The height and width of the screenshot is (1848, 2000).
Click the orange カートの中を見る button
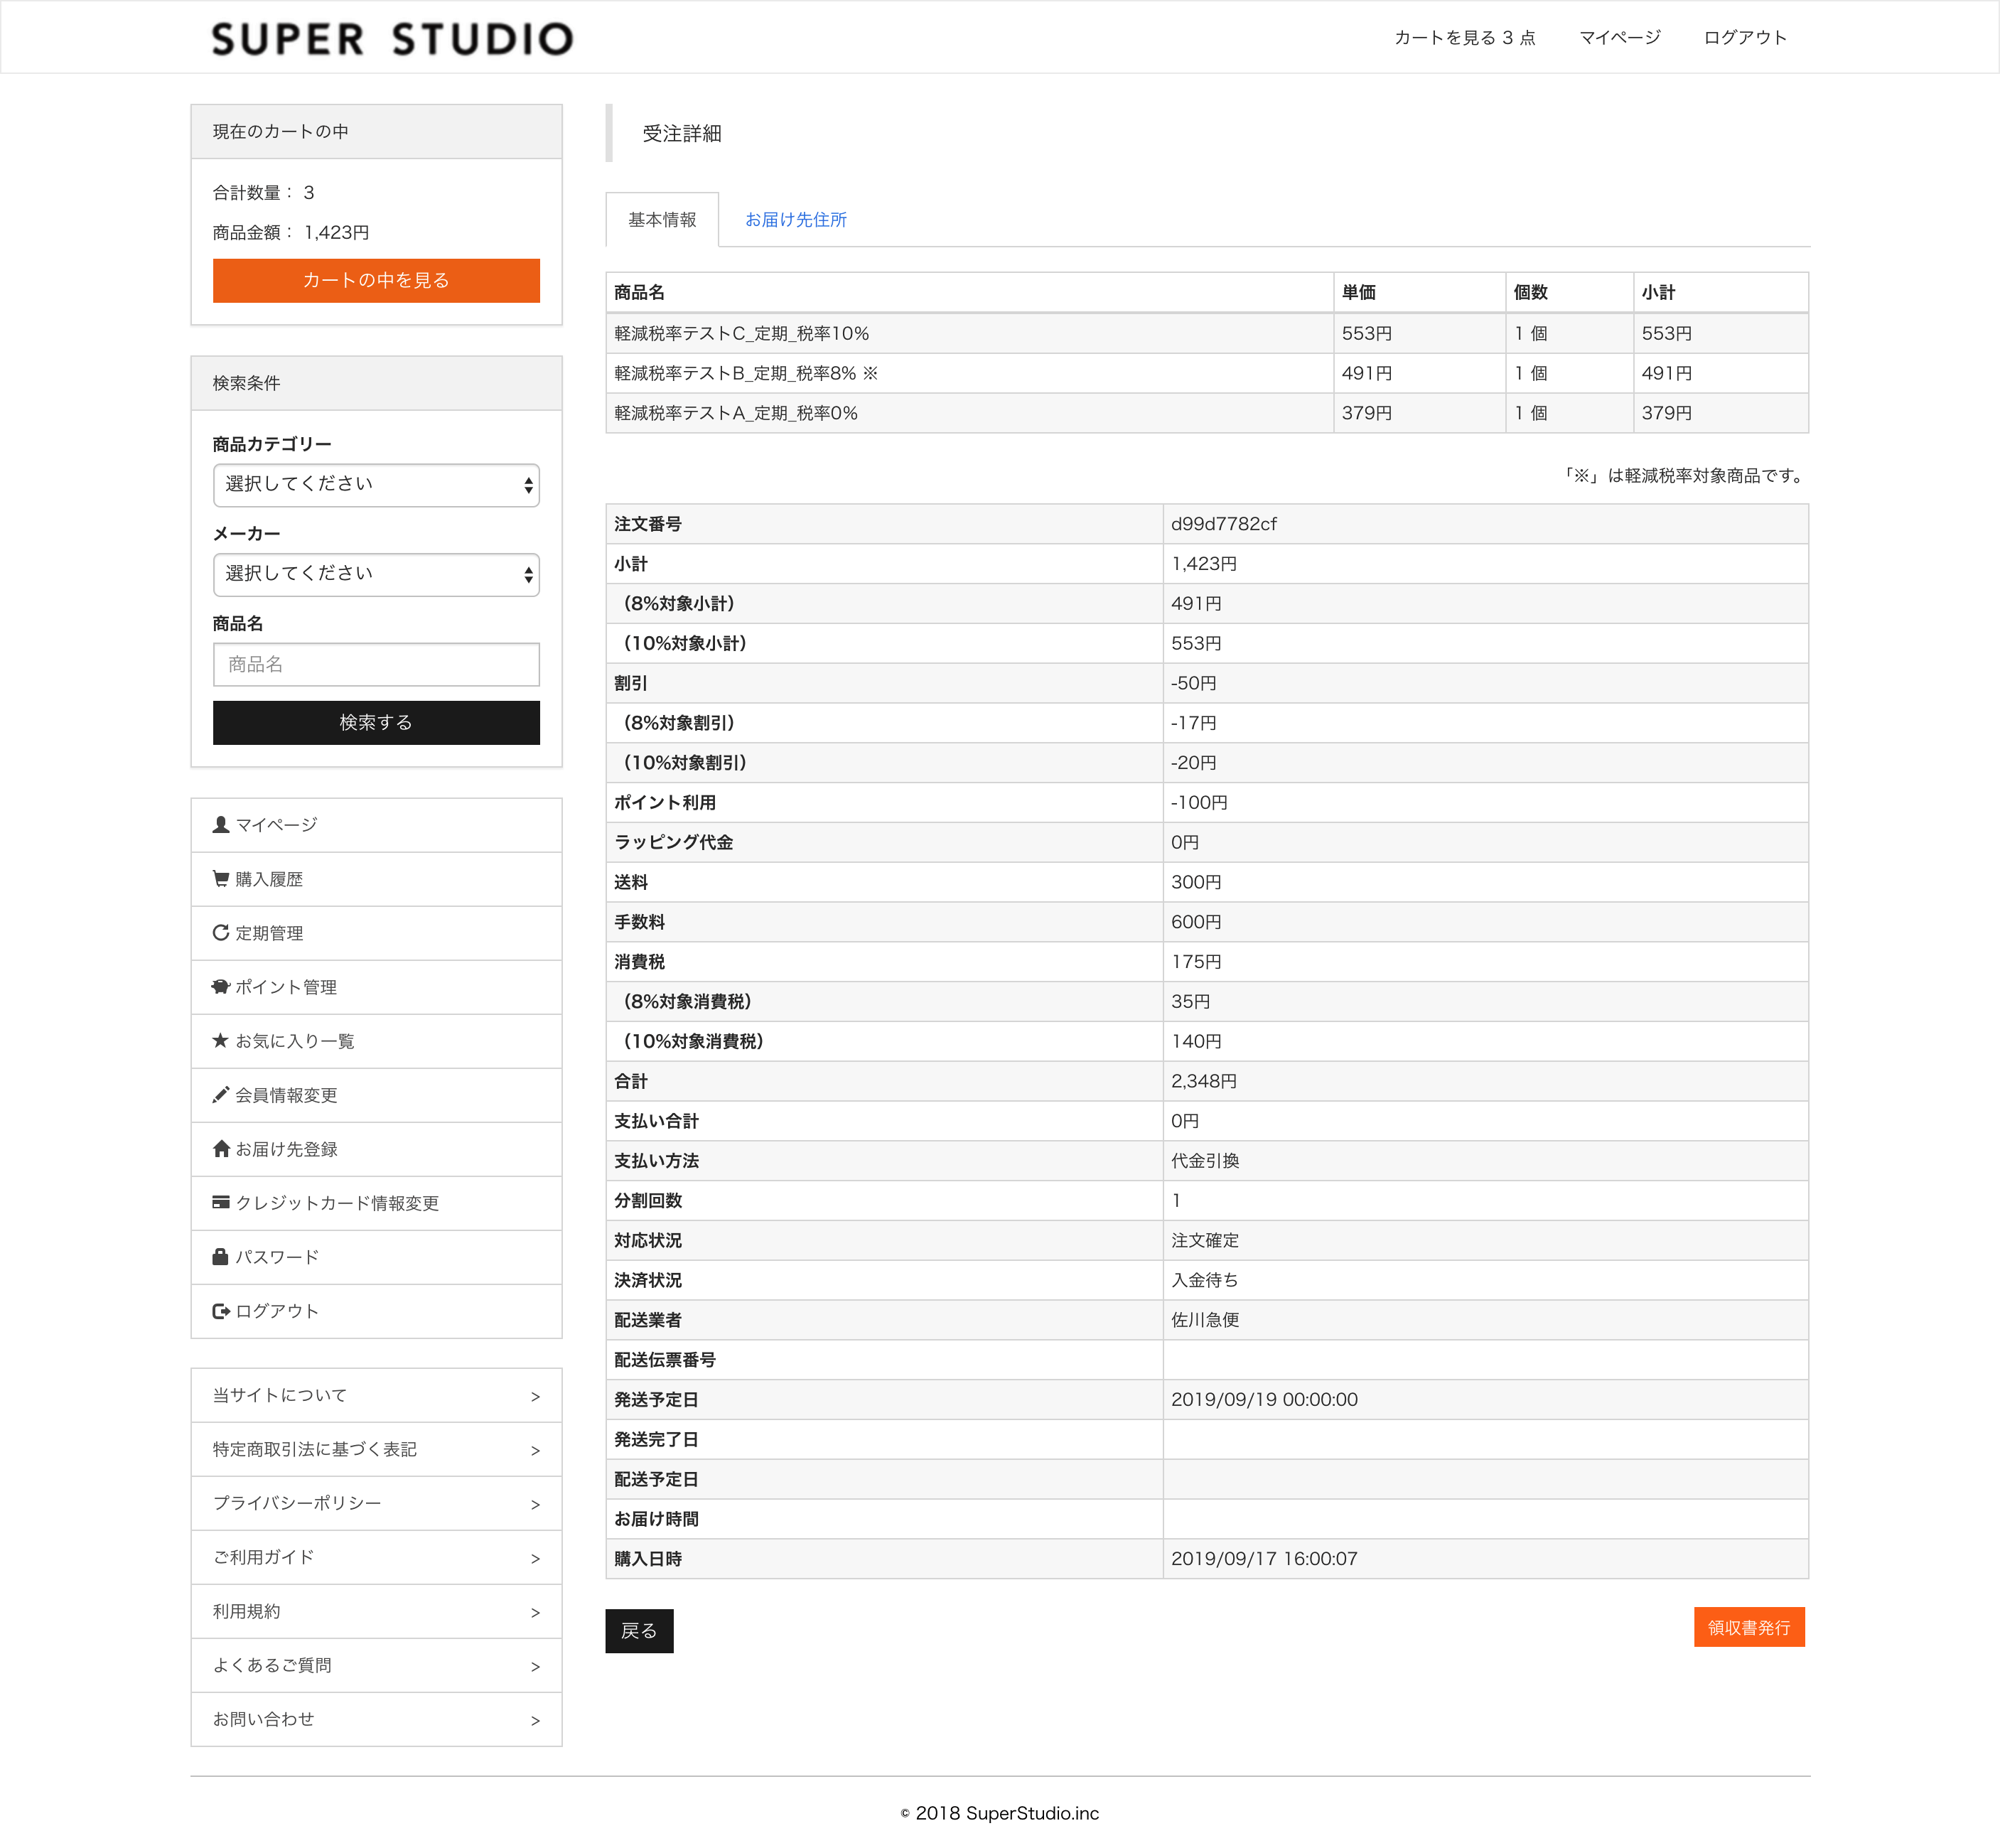point(376,281)
